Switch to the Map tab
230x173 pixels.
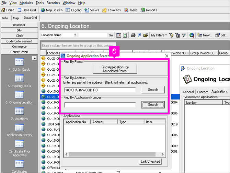(16, 18)
